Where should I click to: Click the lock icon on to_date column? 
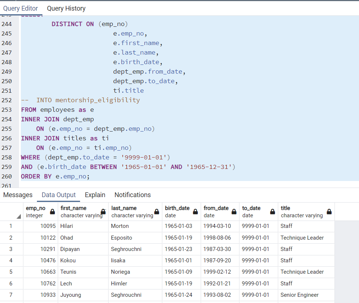[x=272, y=212]
